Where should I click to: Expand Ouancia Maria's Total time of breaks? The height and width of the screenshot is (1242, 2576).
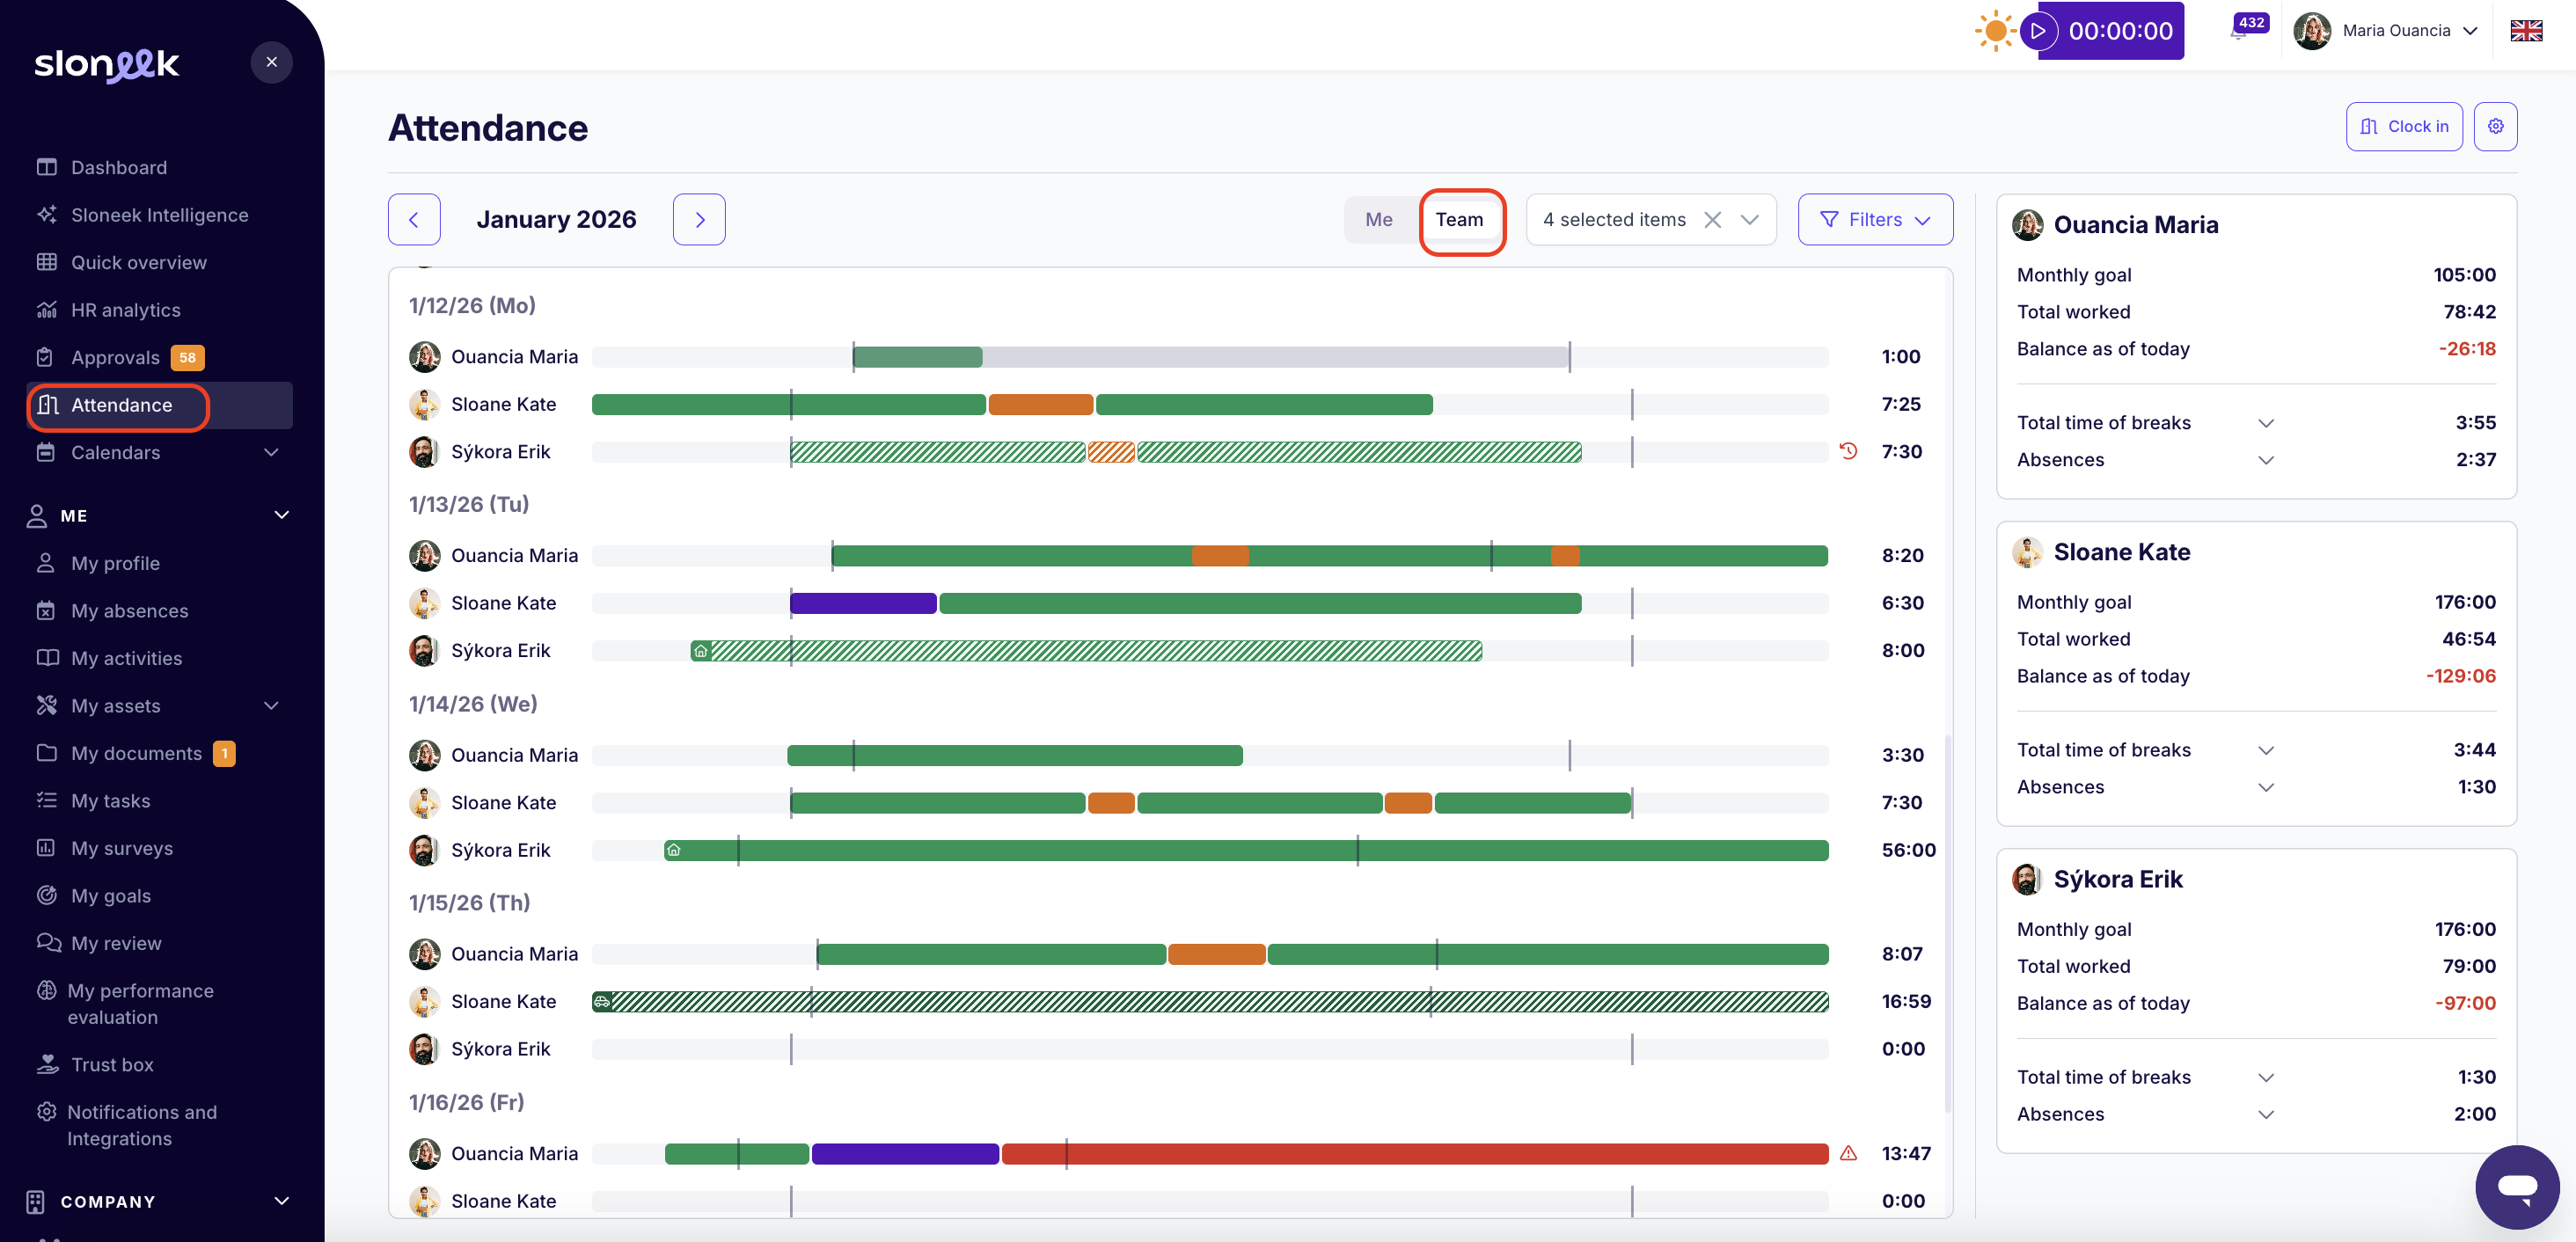[x=2266, y=423]
